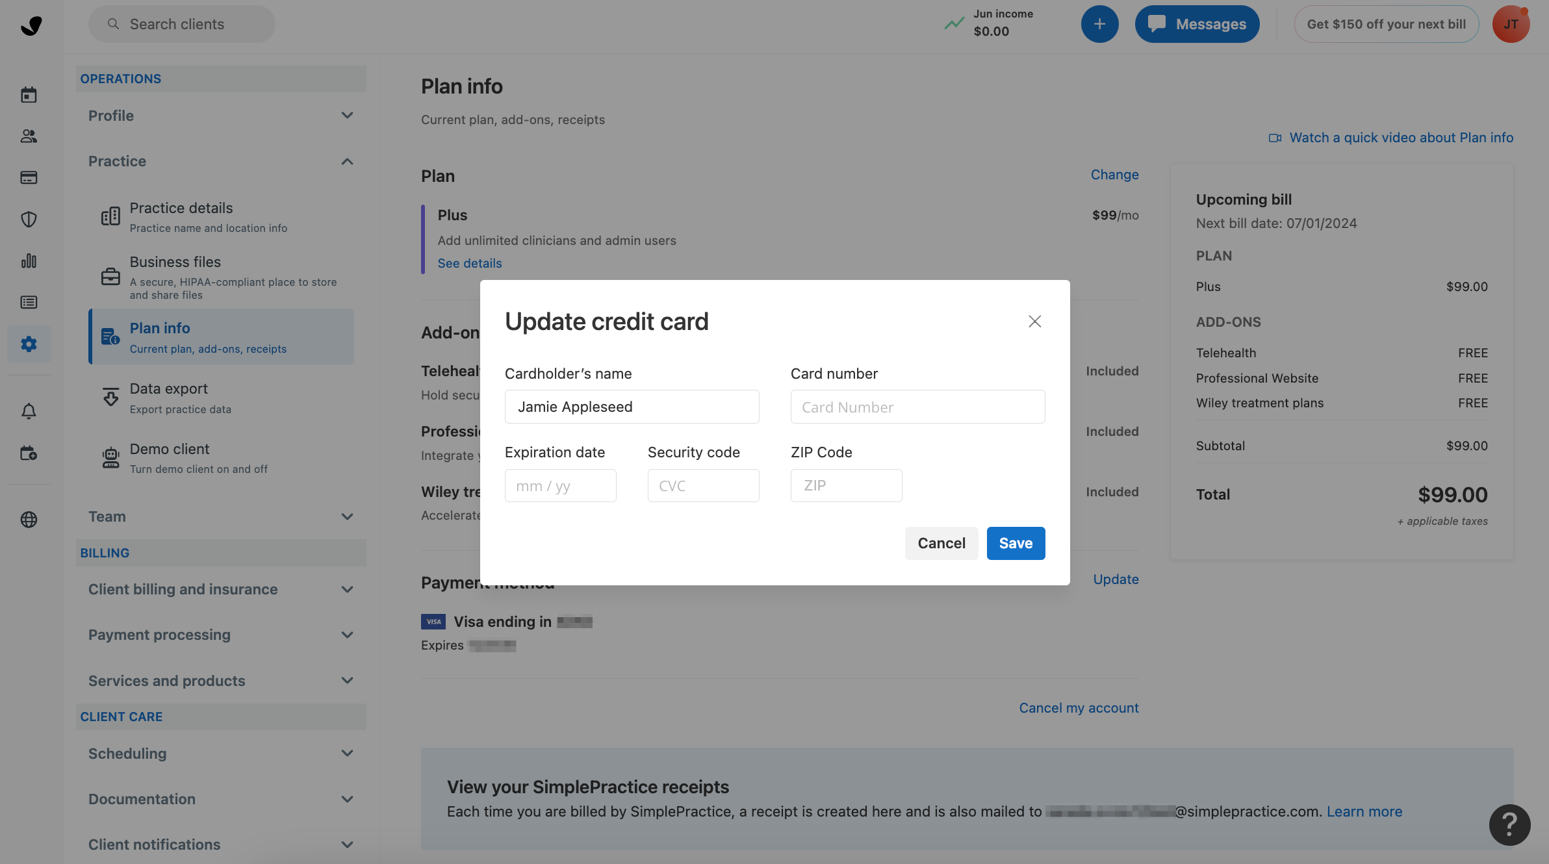Open the Messages button
This screenshot has height=864, width=1549.
click(x=1197, y=24)
